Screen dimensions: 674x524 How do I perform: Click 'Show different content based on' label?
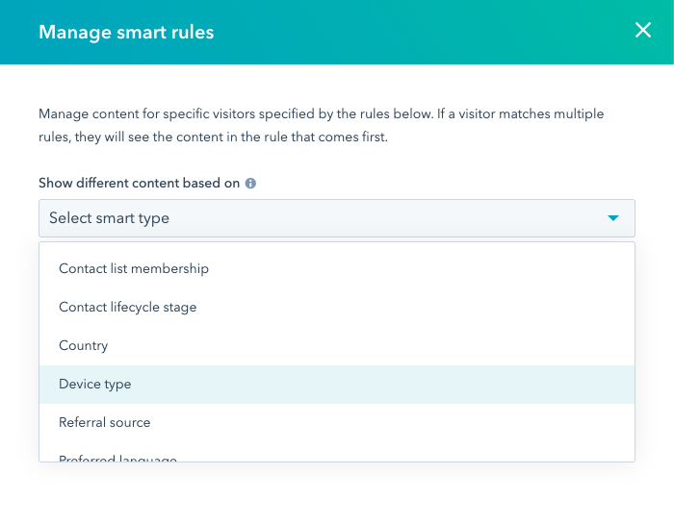coord(139,183)
